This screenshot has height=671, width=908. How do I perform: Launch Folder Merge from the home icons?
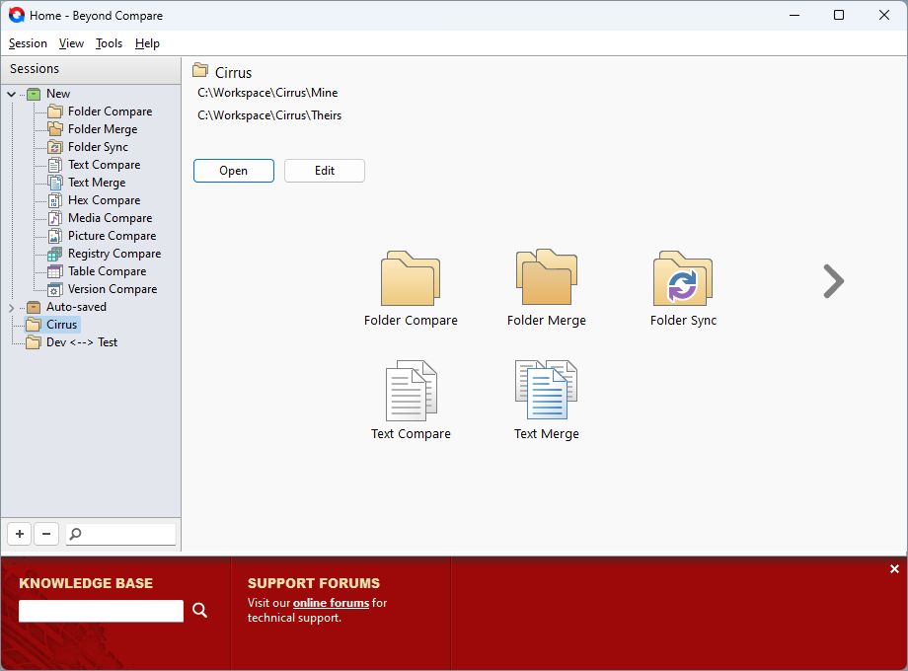click(x=546, y=278)
